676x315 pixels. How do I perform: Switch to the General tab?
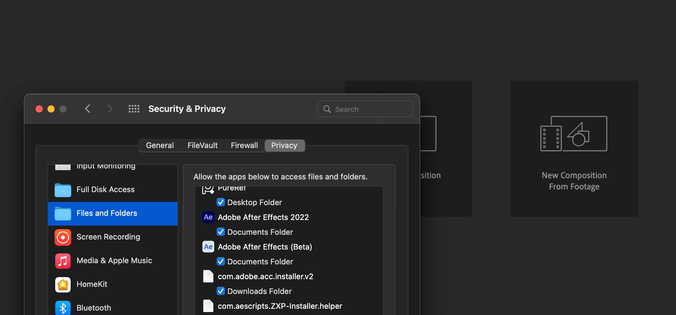(x=160, y=145)
